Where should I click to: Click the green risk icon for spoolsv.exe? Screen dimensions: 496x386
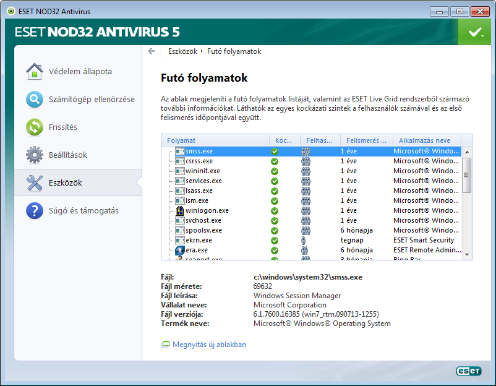point(275,231)
